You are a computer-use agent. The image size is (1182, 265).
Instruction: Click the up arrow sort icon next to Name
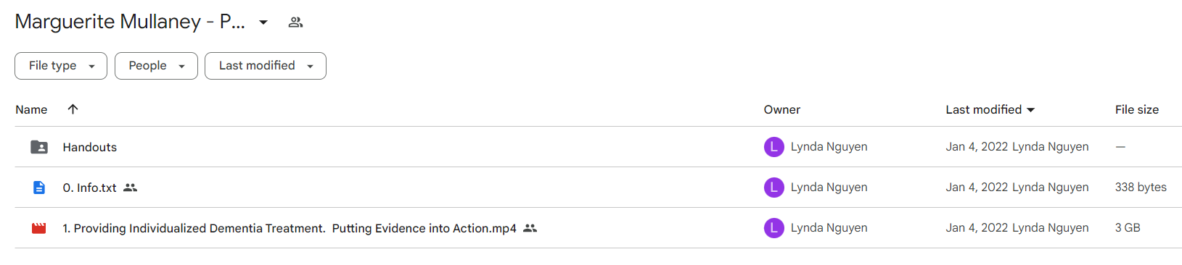point(73,109)
